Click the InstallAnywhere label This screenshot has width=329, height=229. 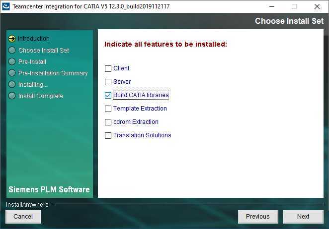tap(27, 205)
